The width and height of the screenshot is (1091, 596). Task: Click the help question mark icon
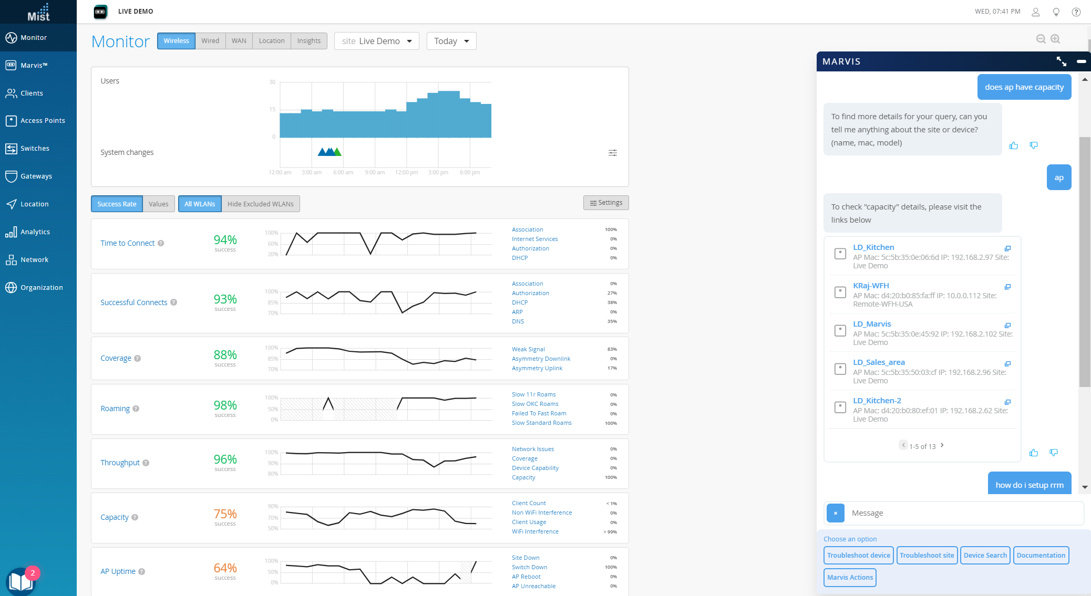point(1076,12)
